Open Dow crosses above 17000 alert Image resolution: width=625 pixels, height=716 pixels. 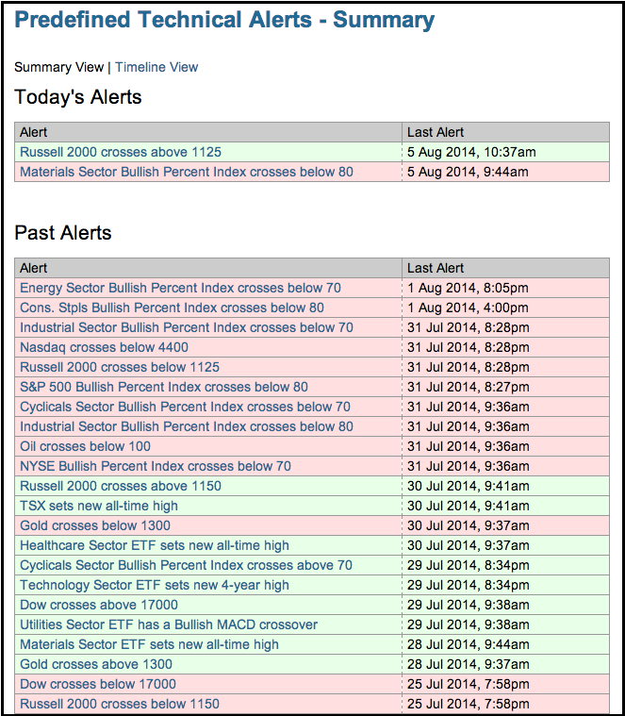click(99, 605)
